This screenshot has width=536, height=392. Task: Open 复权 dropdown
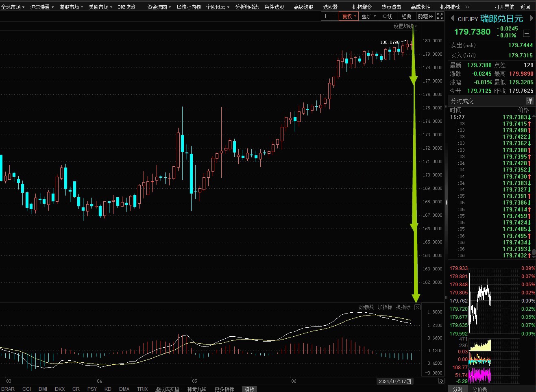[x=349, y=16]
